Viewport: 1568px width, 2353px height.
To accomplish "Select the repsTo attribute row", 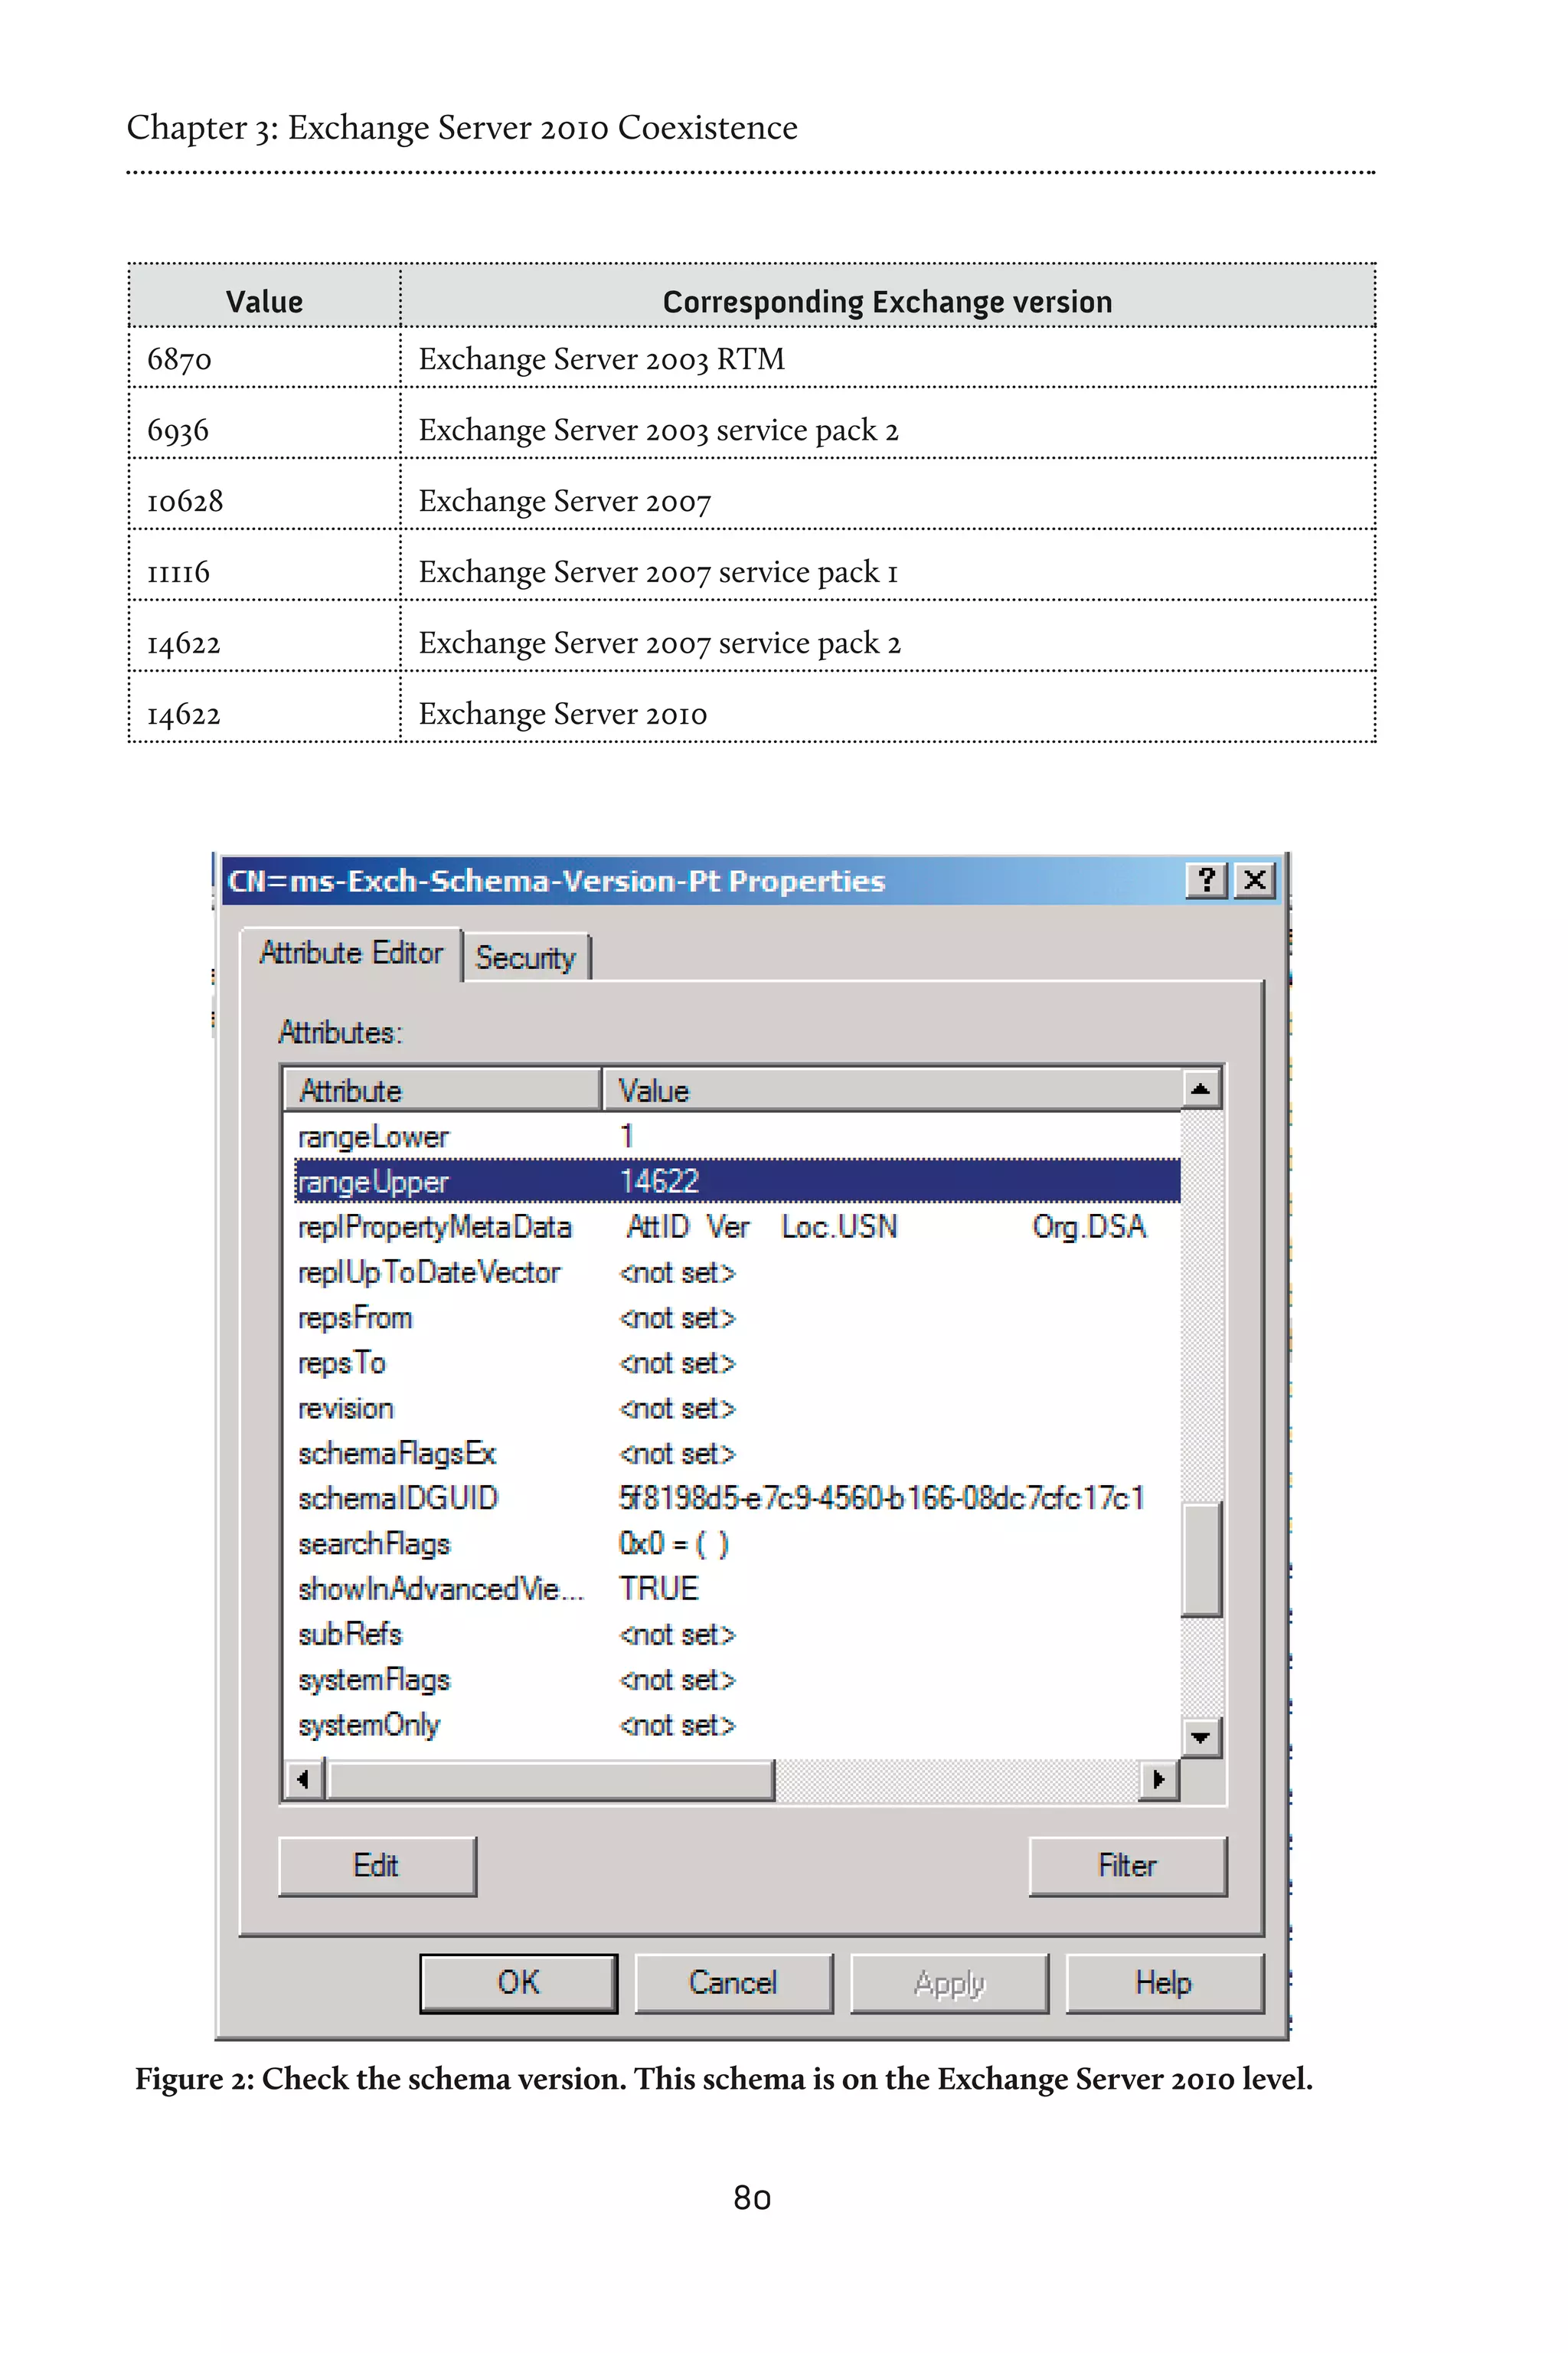I will [x=737, y=1363].
